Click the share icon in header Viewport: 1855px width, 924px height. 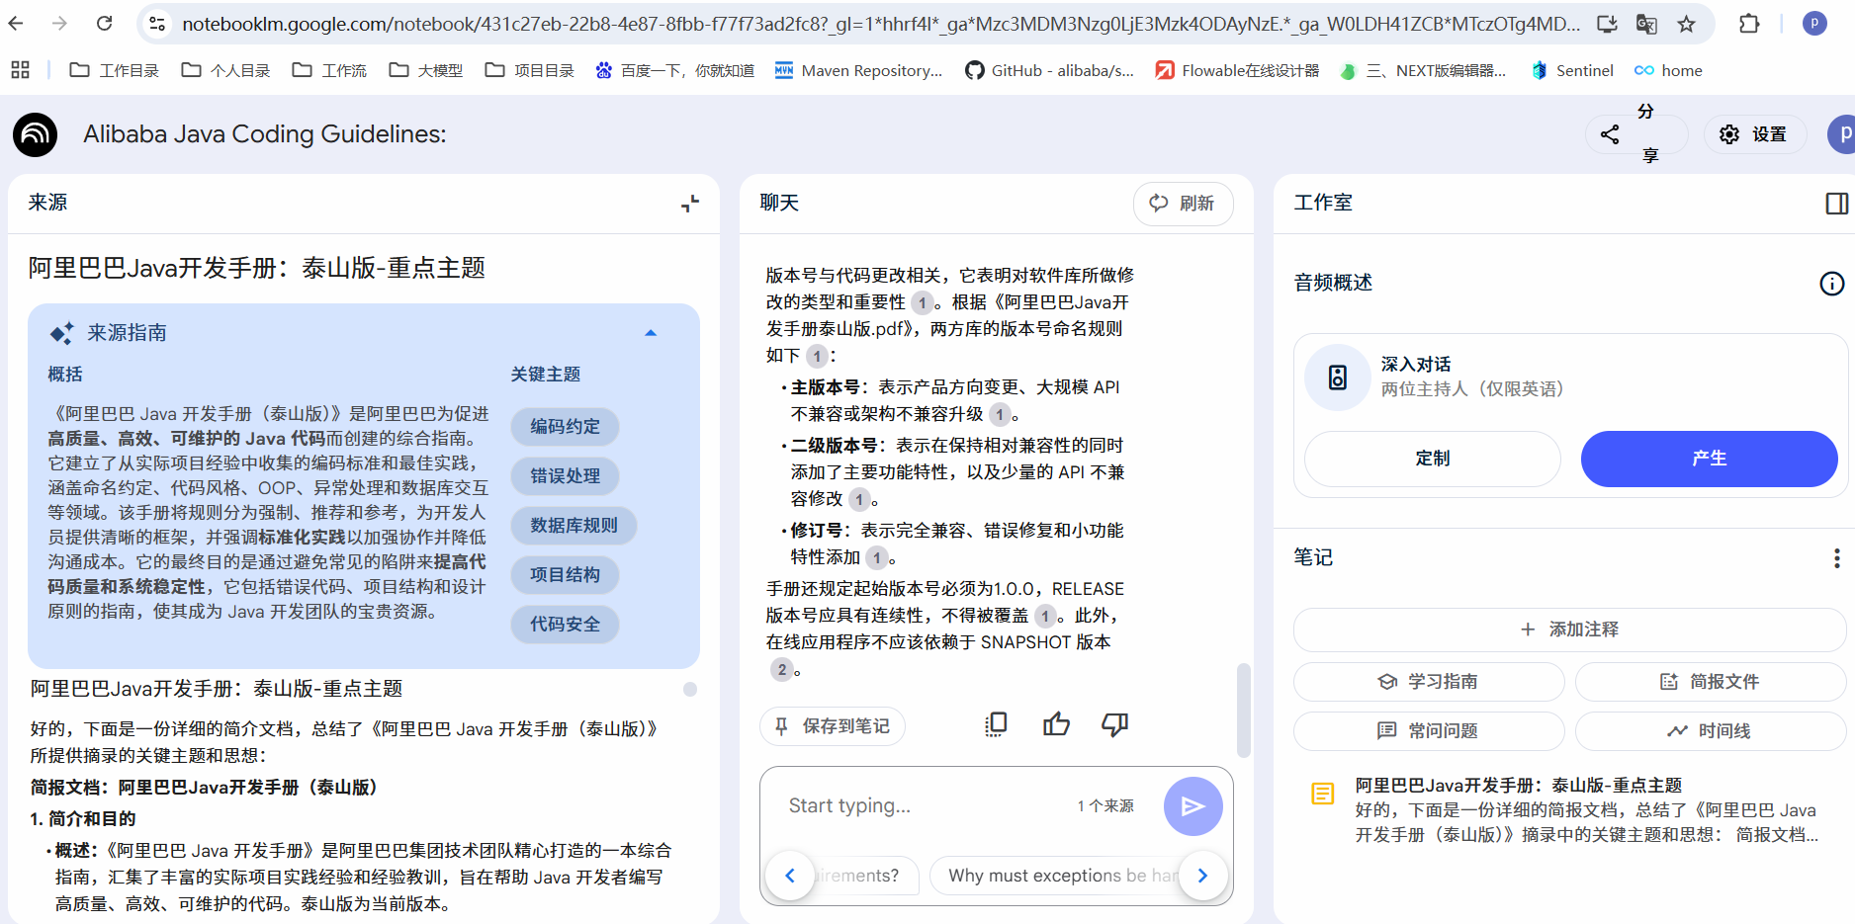[x=1610, y=134]
